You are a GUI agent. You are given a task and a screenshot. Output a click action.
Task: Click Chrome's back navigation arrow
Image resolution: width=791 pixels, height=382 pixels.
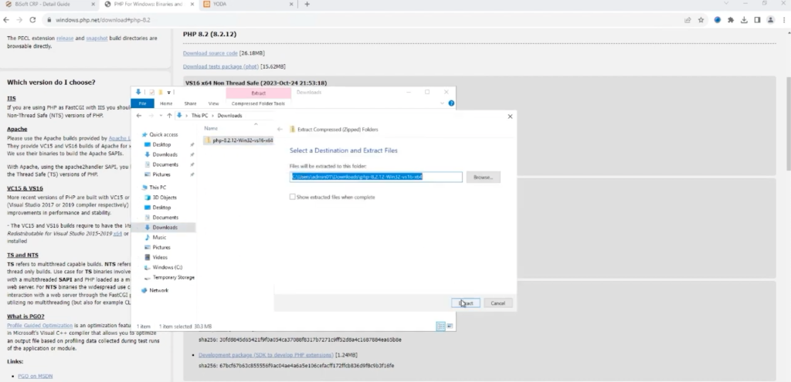tap(6, 20)
